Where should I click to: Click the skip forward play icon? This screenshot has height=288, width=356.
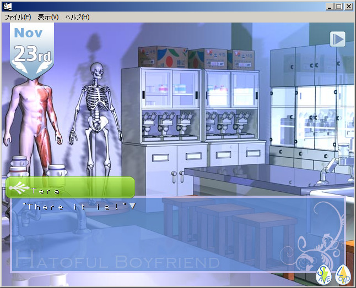point(338,40)
